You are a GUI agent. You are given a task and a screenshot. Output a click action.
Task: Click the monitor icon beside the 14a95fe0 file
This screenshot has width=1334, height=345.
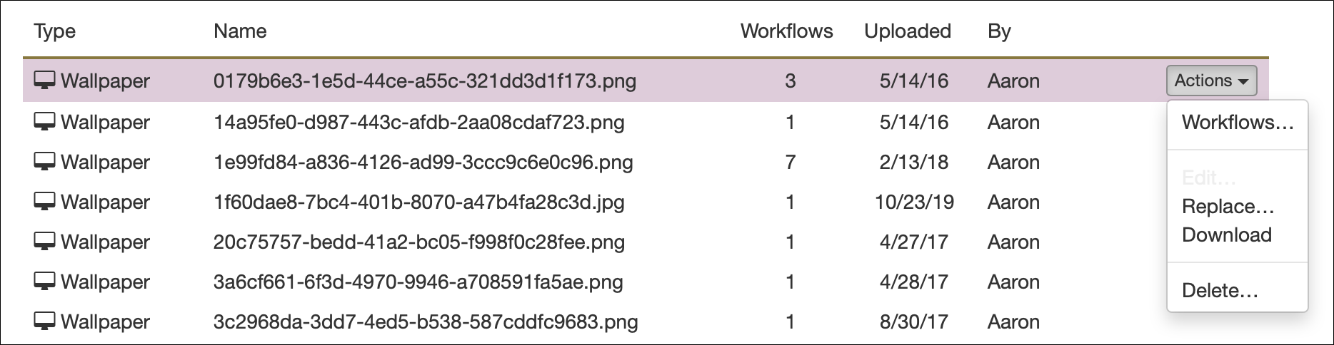click(x=44, y=122)
